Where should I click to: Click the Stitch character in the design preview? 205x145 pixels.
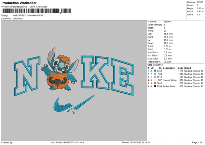[60, 69]
